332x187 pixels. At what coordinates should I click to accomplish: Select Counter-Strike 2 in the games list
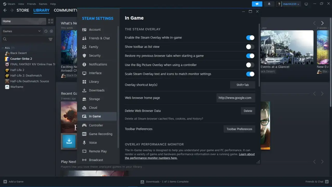21,59
